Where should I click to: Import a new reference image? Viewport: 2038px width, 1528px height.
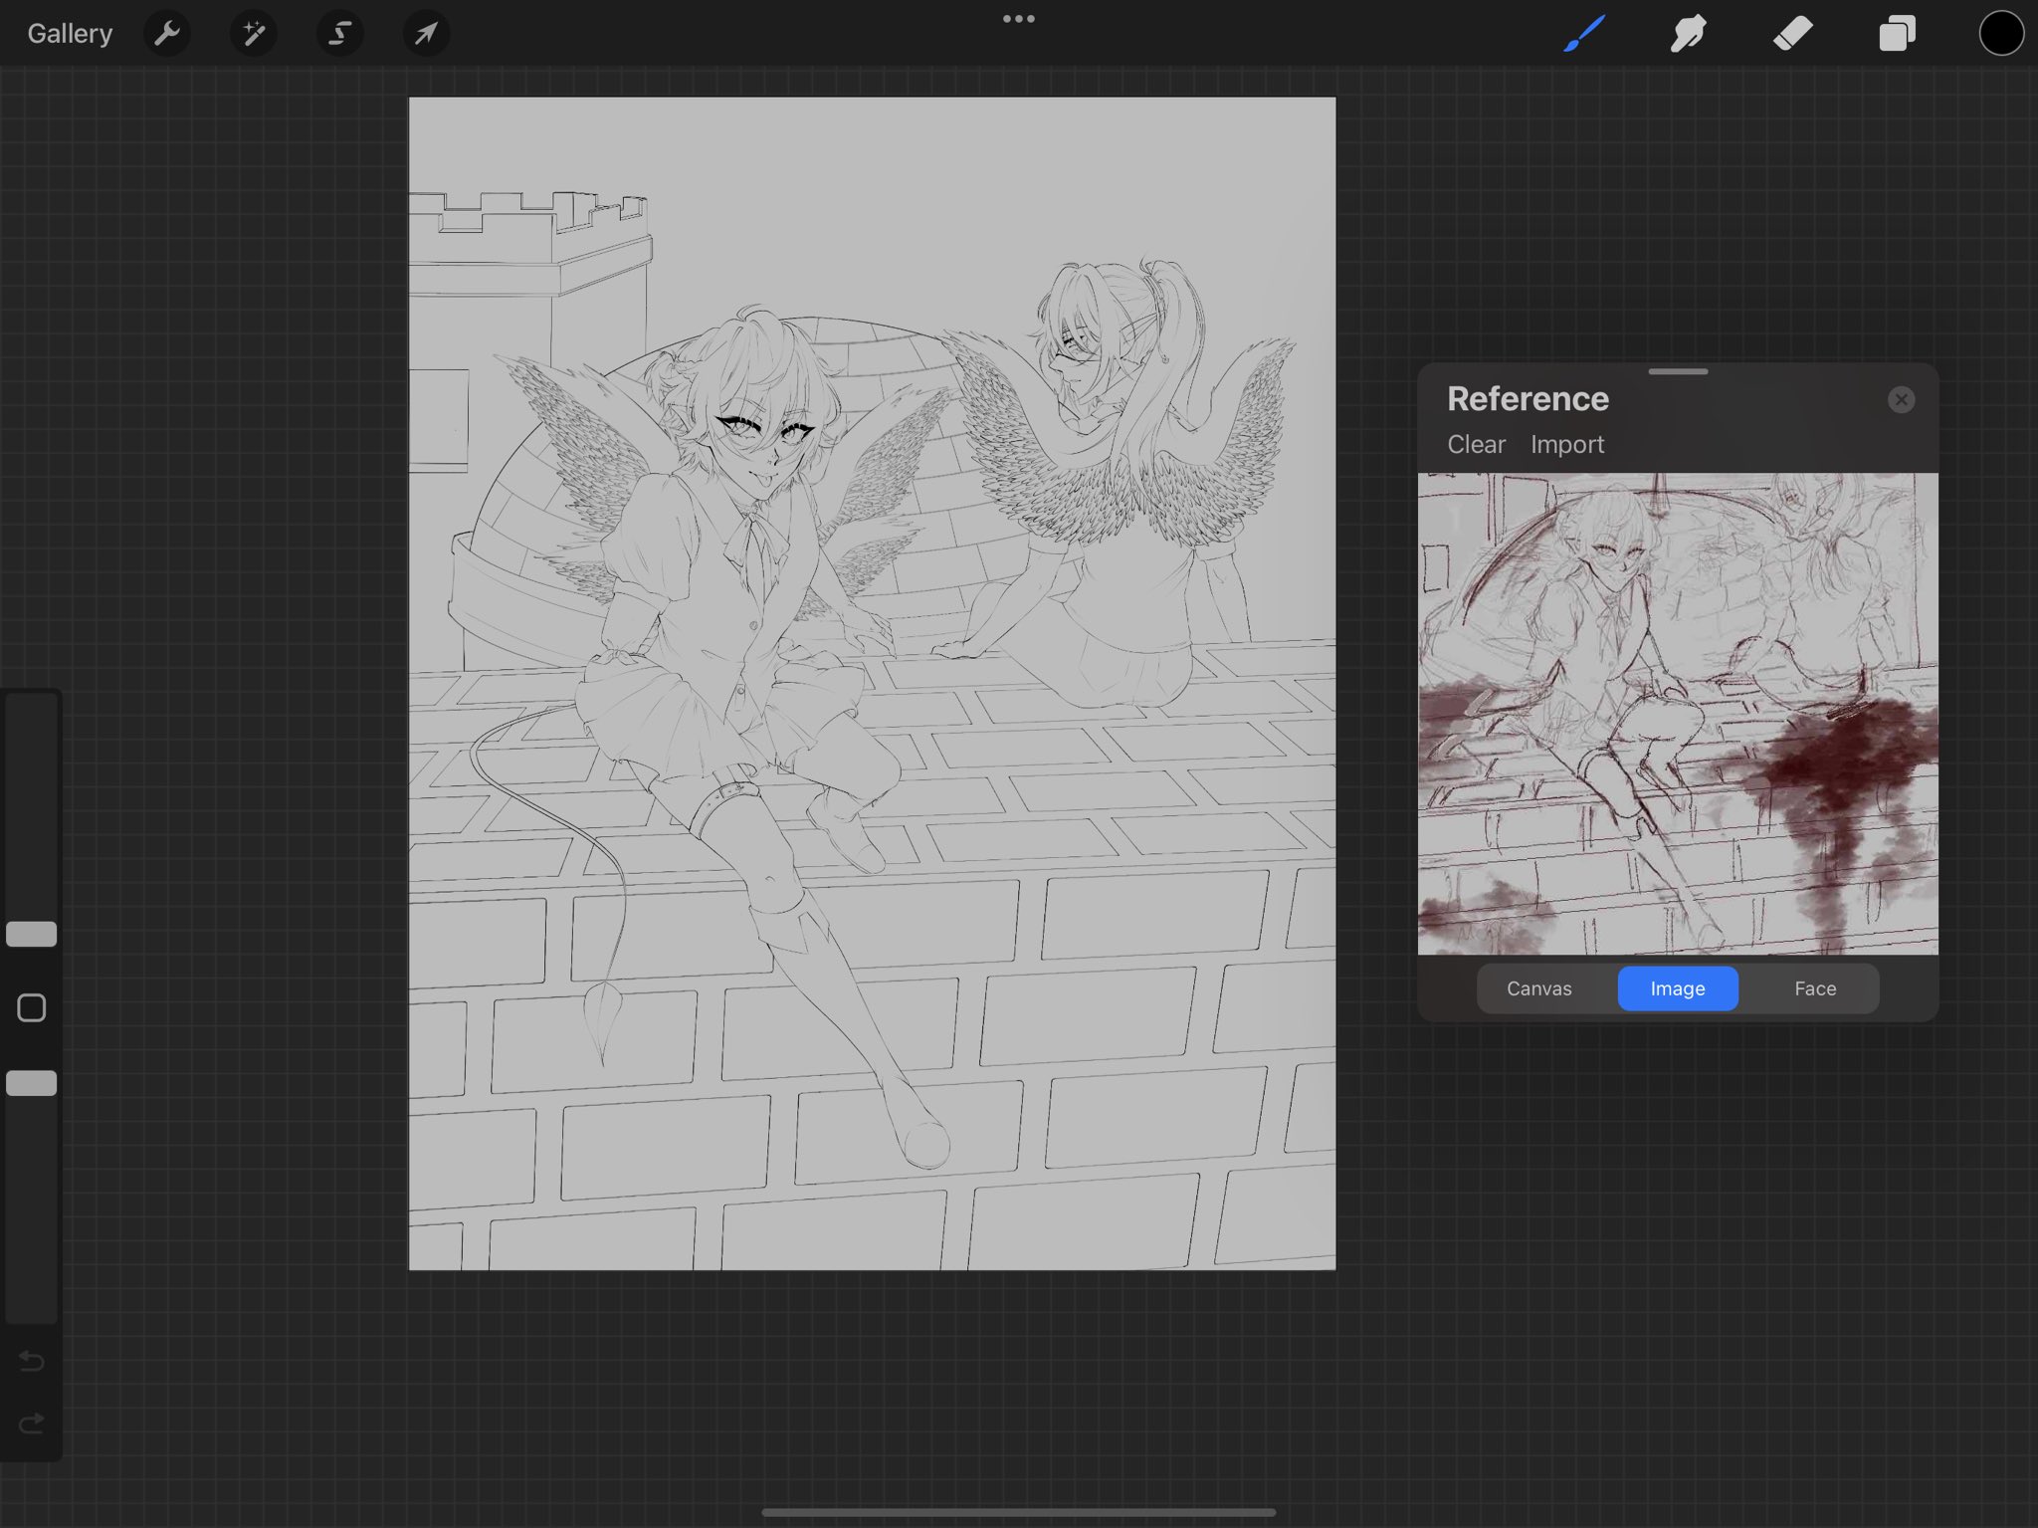point(1567,444)
